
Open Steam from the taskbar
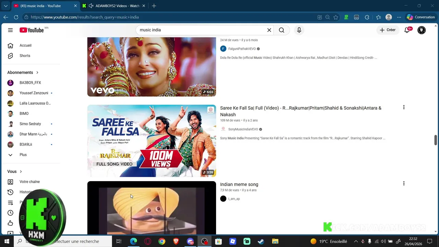pos(261,242)
